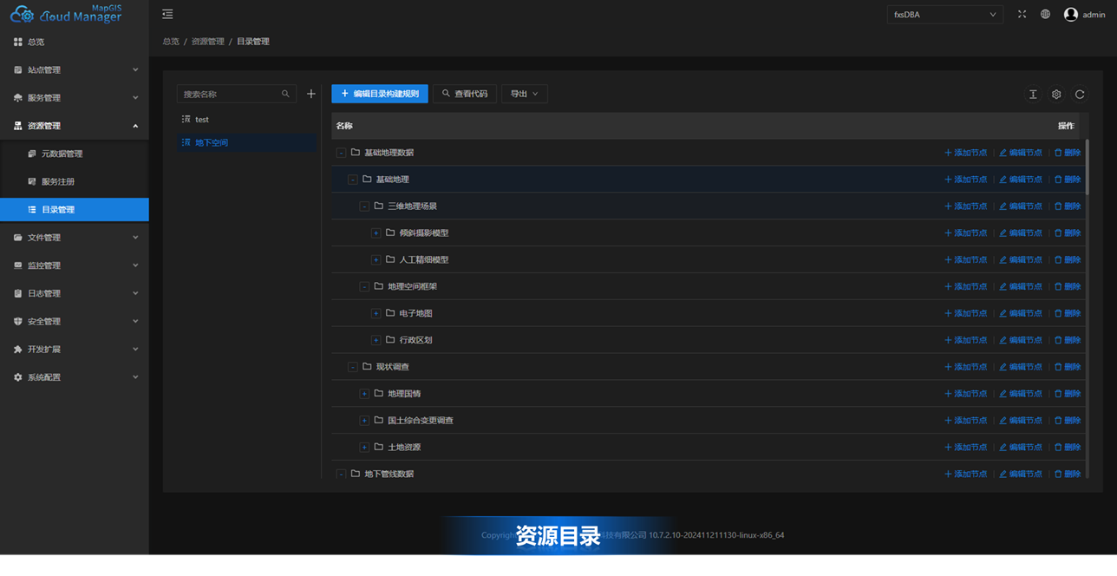Screen dimensions: 1117x576
Task: Collapse the 三维地理场景 node
Action: [x=364, y=206]
